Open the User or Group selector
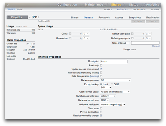The width and height of the screenshot is (166, 126). tap(121, 43)
